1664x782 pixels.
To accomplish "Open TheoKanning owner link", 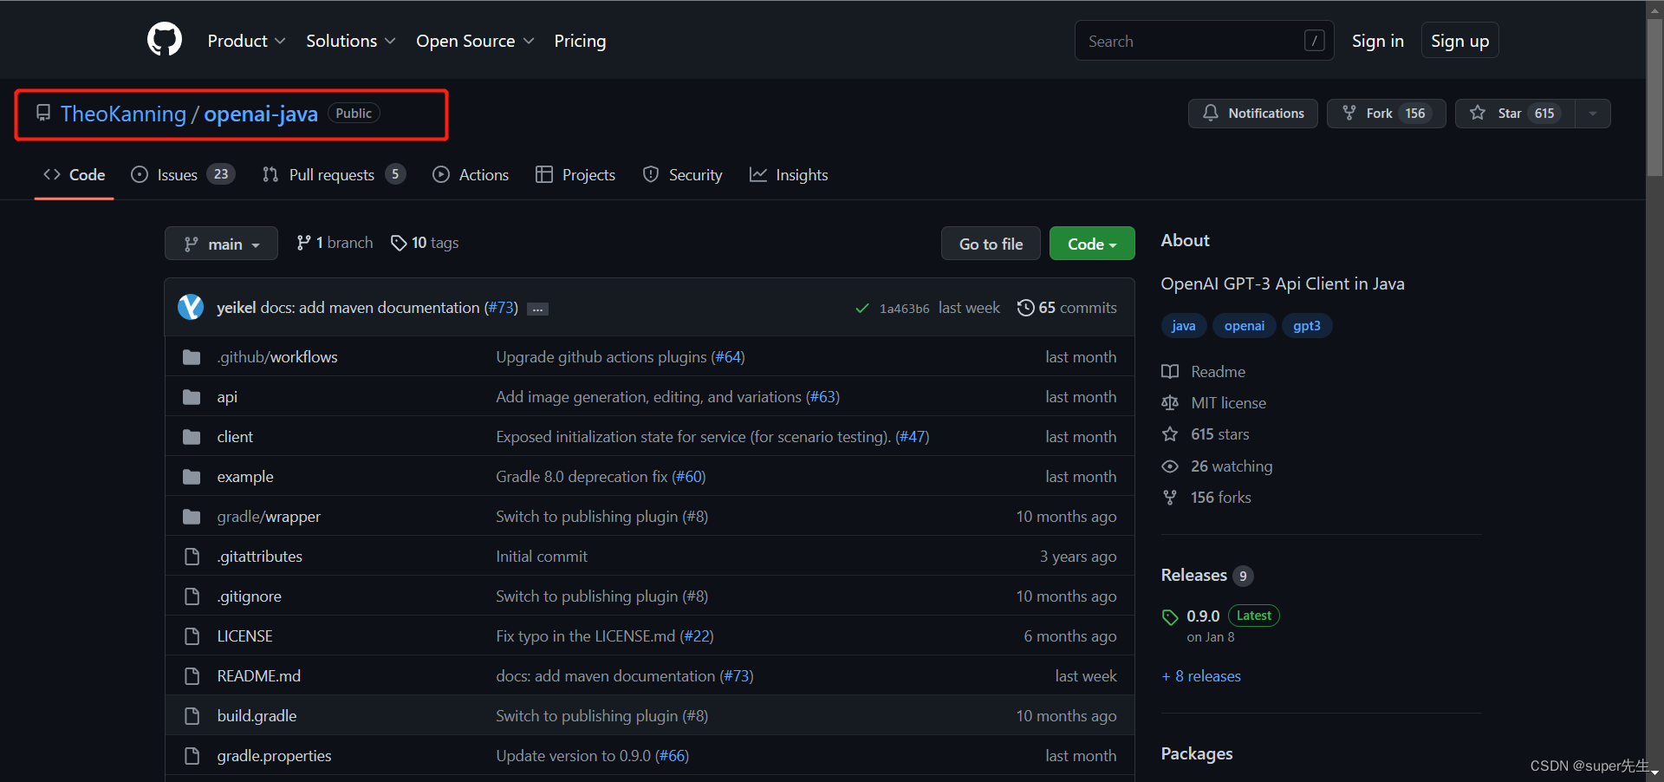I will pos(123,114).
